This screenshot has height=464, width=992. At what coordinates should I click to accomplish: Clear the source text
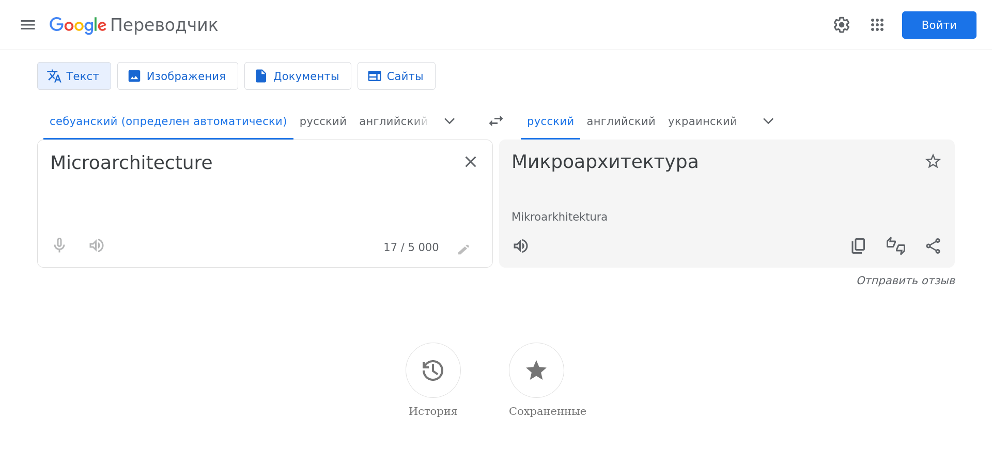click(471, 162)
